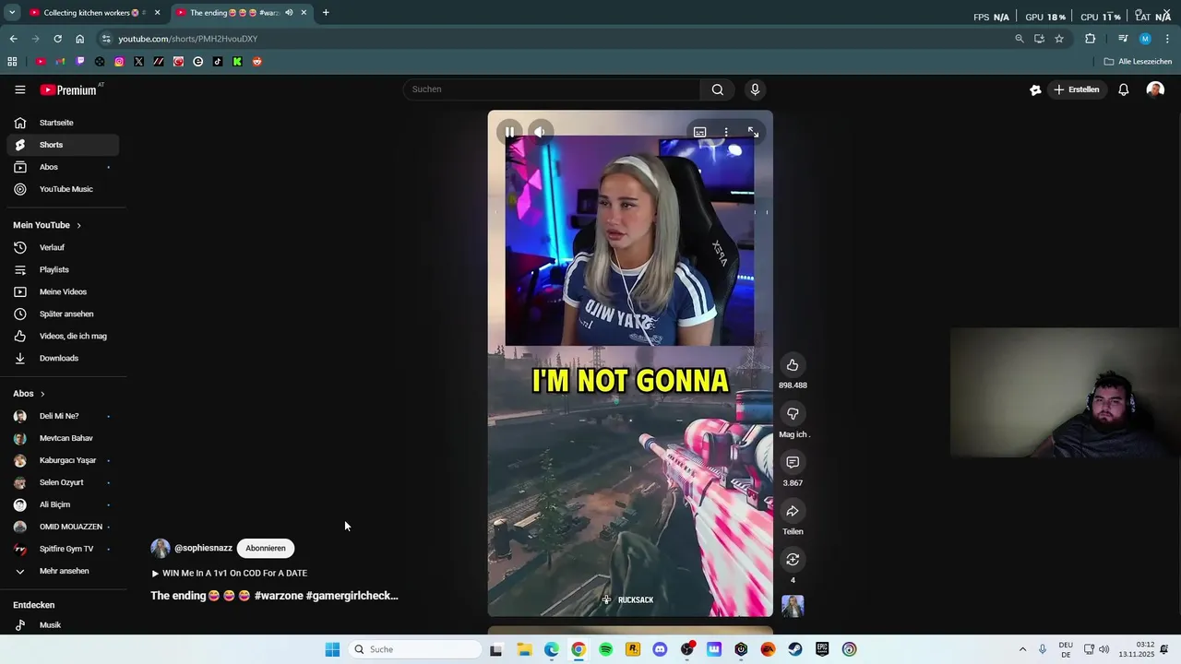Expand the Abos section chevron
This screenshot has width=1181, height=664.
click(x=42, y=394)
